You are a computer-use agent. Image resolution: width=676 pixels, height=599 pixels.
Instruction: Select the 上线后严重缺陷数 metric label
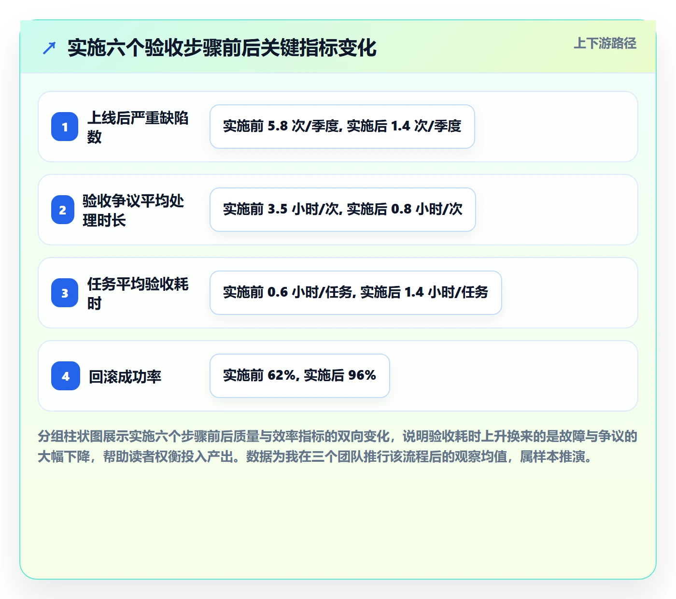[x=138, y=127]
